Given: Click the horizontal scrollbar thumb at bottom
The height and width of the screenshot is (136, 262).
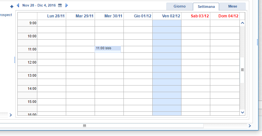Looking at the screenshot, I should click(x=84, y=126).
